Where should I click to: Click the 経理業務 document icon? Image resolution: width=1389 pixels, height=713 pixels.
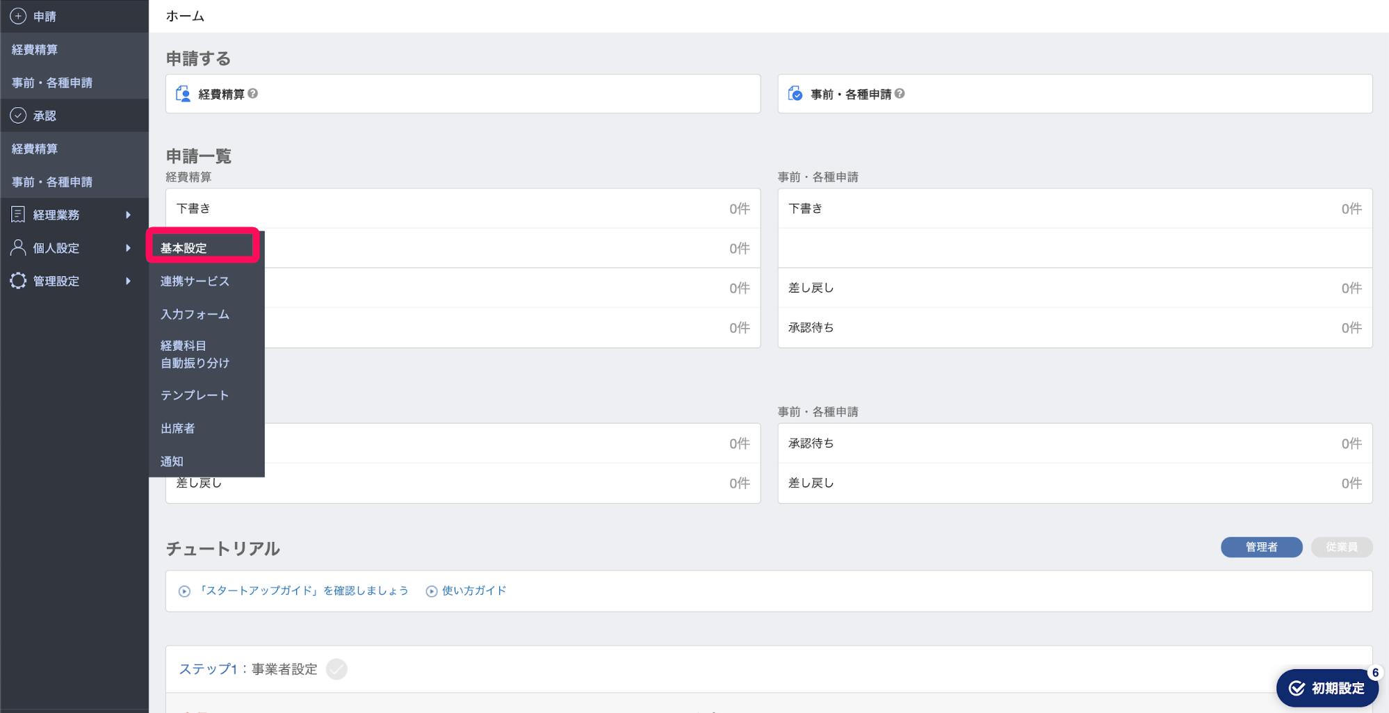click(18, 215)
